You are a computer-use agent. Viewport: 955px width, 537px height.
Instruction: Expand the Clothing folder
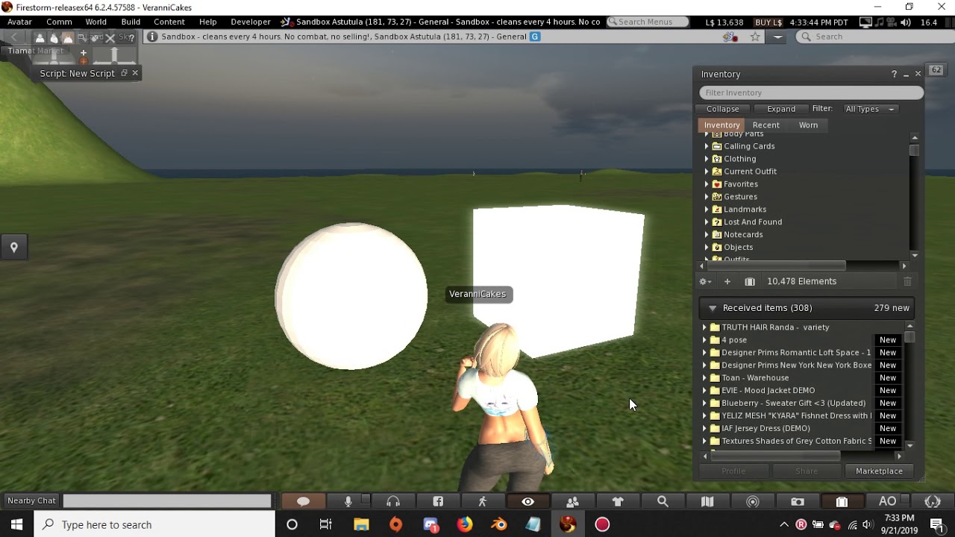coord(707,159)
